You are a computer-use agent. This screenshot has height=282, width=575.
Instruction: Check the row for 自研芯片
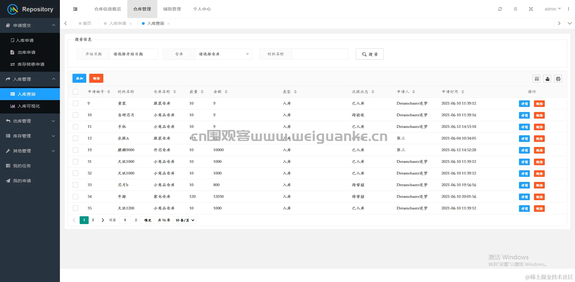[75, 115]
